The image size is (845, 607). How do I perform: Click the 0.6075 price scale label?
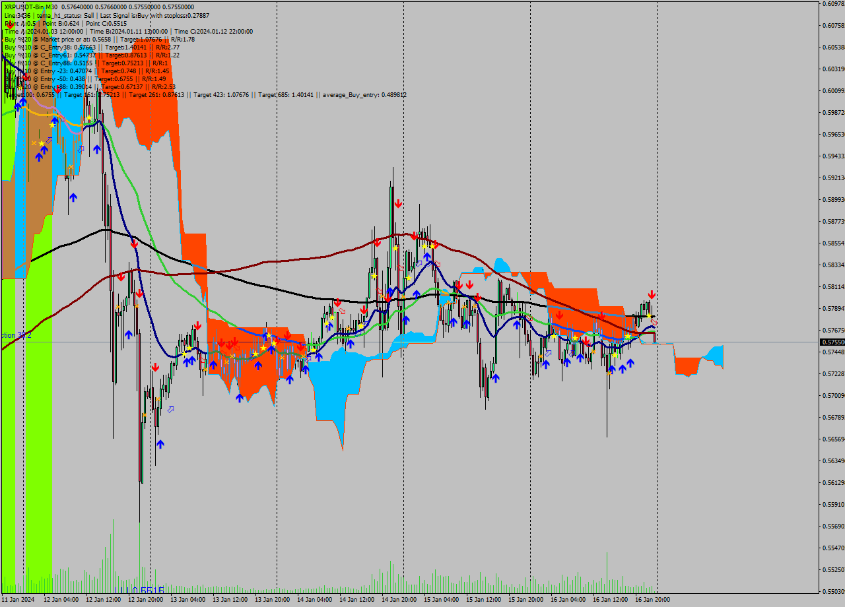(834, 25)
